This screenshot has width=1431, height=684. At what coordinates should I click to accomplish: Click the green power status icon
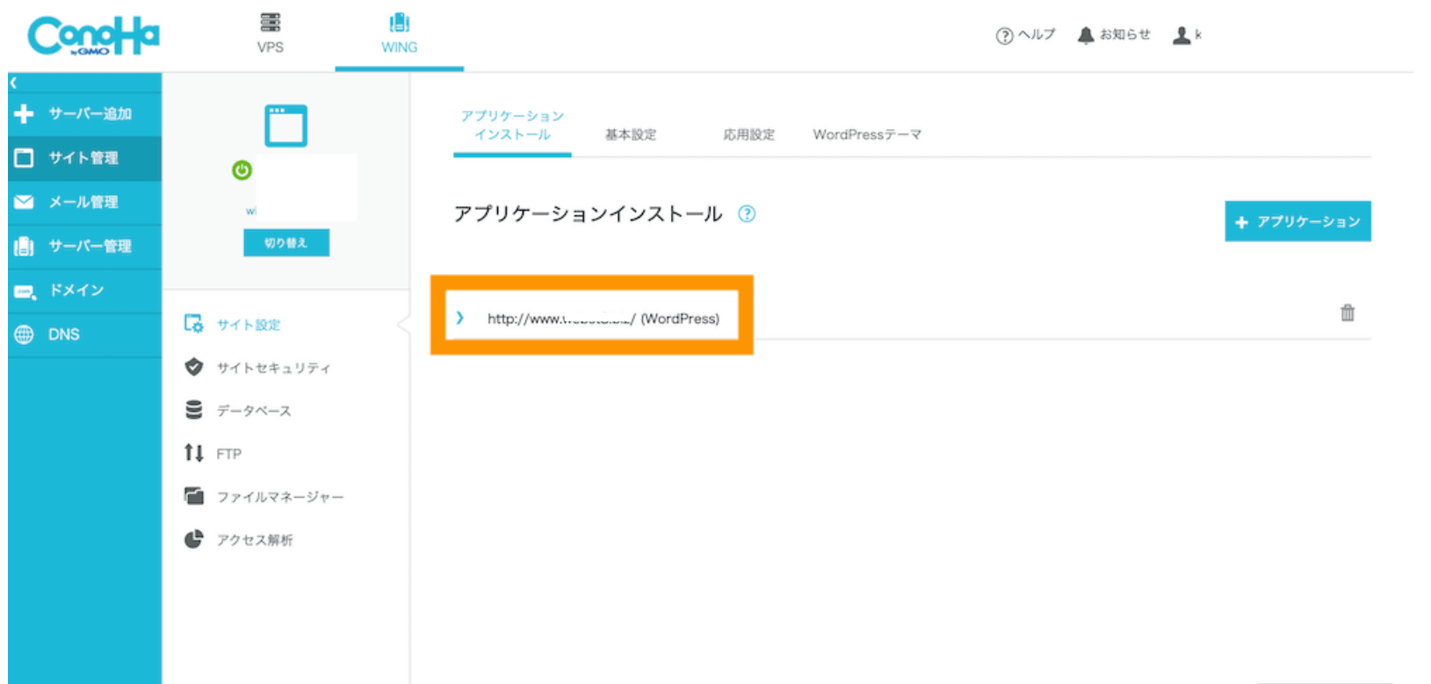[x=242, y=170]
